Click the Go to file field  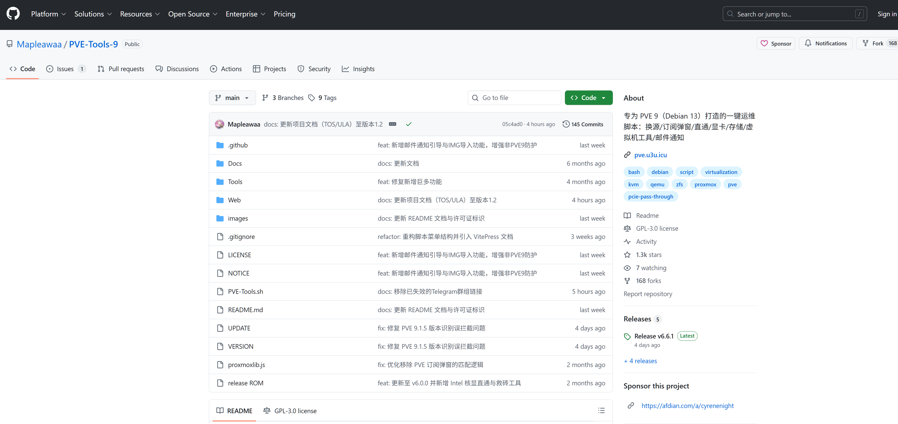[514, 98]
